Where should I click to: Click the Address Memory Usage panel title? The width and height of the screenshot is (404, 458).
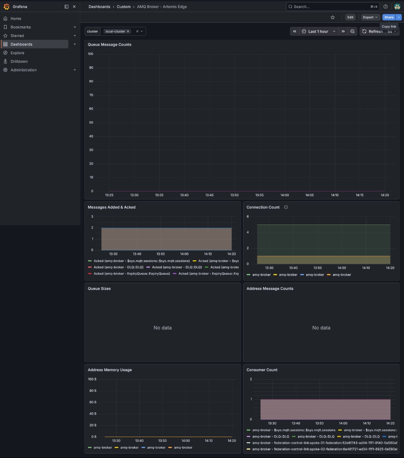pos(109,370)
